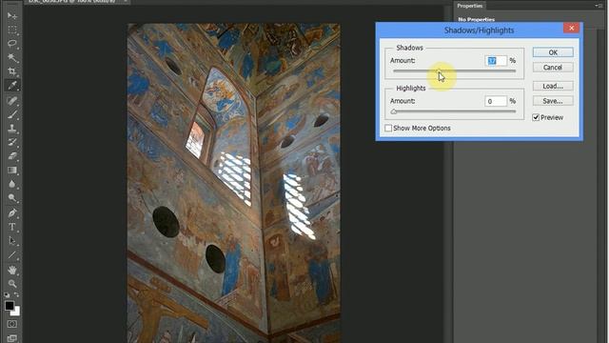609x343 pixels.
Task: Select the Rectangular Marquee tool
Action: click(12, 30)
